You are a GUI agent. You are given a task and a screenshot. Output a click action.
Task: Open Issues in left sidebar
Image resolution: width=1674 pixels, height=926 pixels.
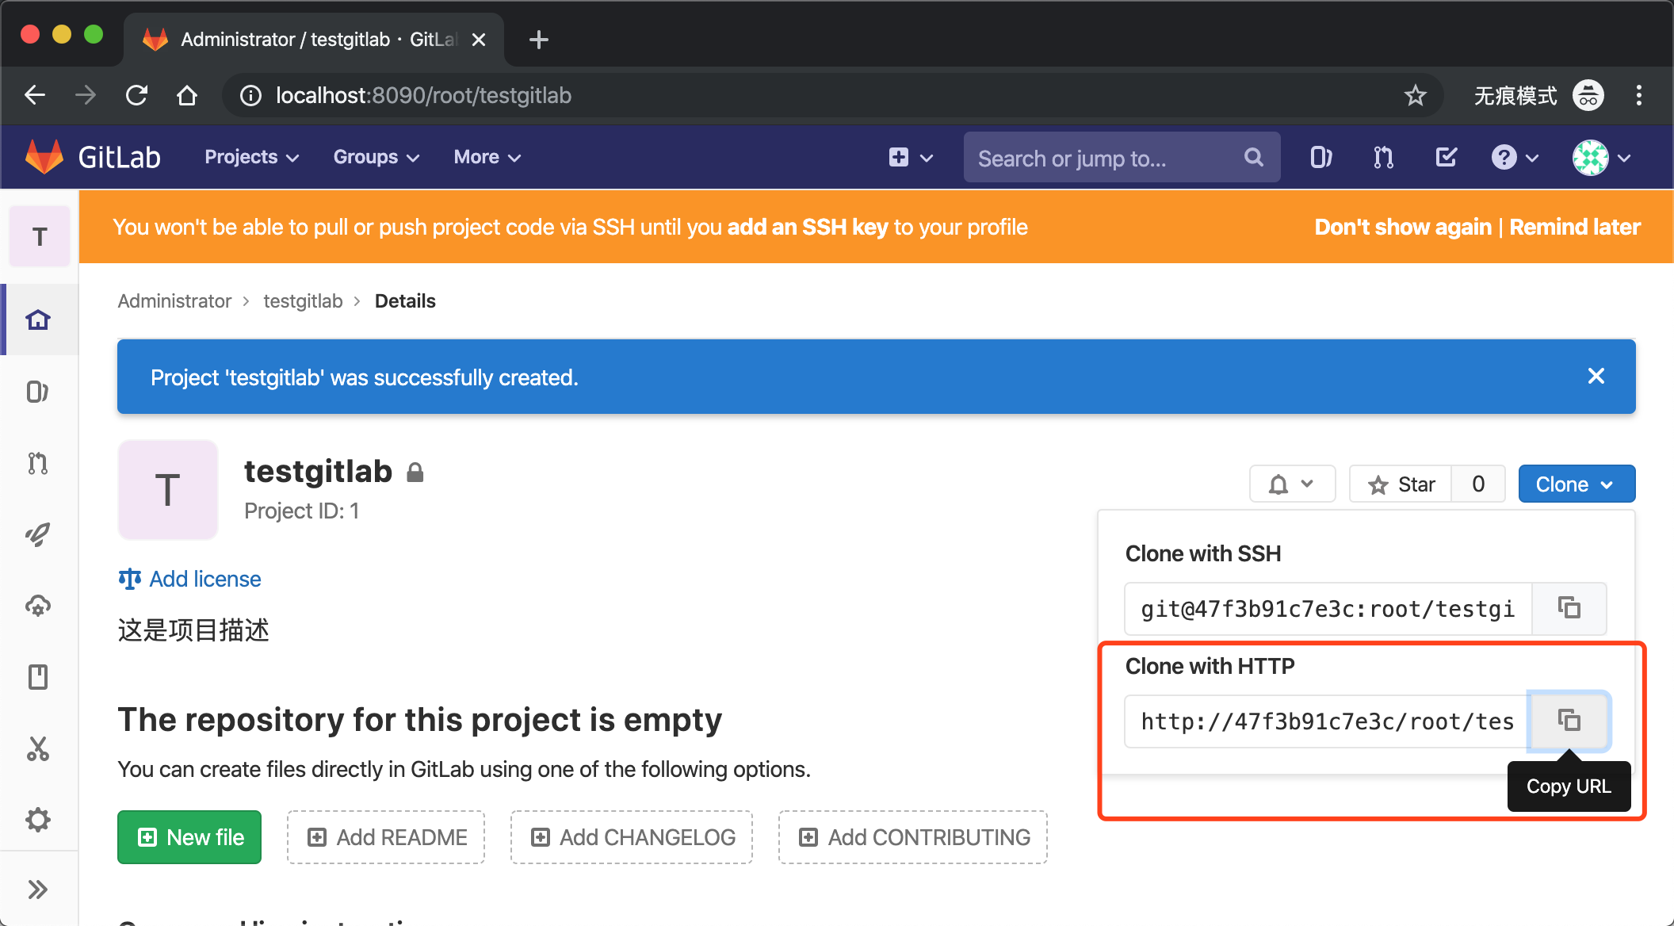[38, 392]
